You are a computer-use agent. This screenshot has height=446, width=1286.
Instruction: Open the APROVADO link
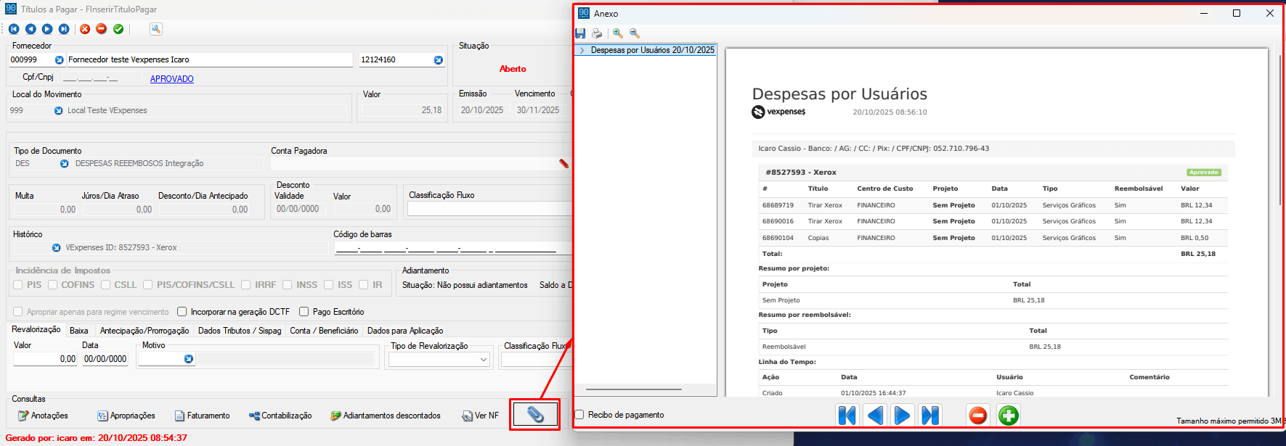point(172,79)
